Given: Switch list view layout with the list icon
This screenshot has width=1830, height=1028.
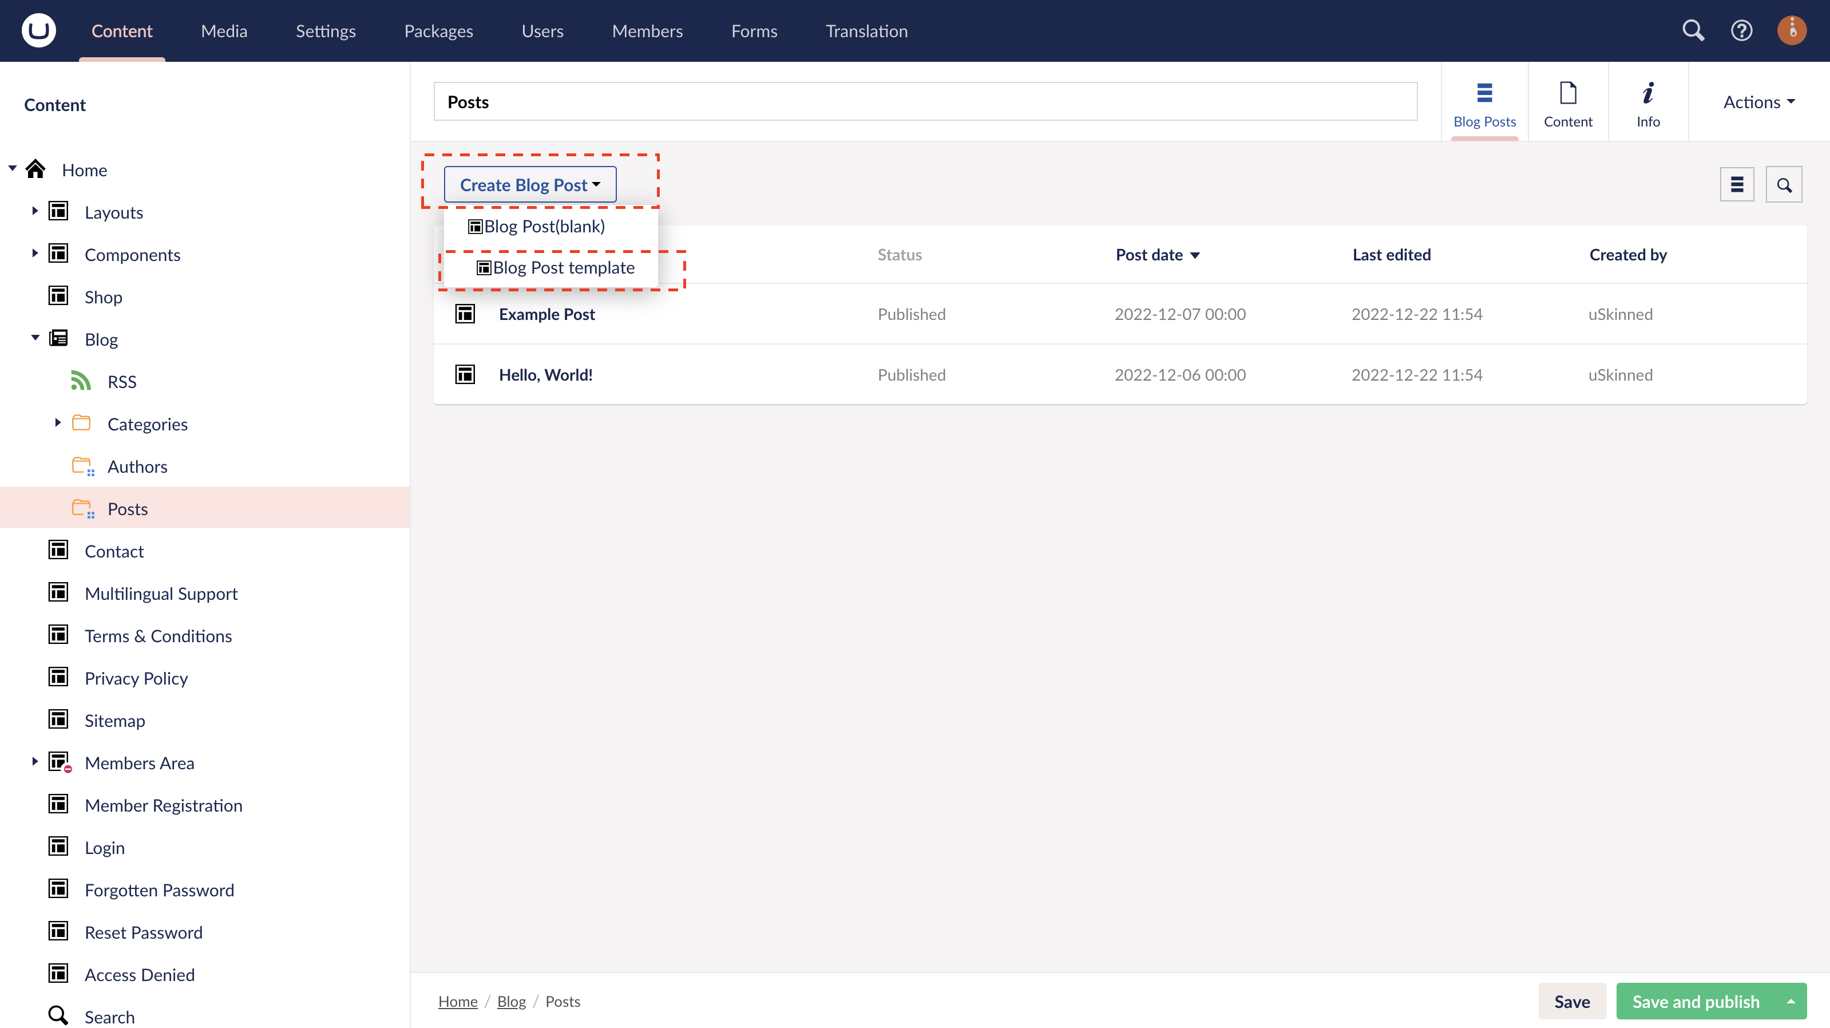Looking at the screenshot, I should click(1737, 185).
